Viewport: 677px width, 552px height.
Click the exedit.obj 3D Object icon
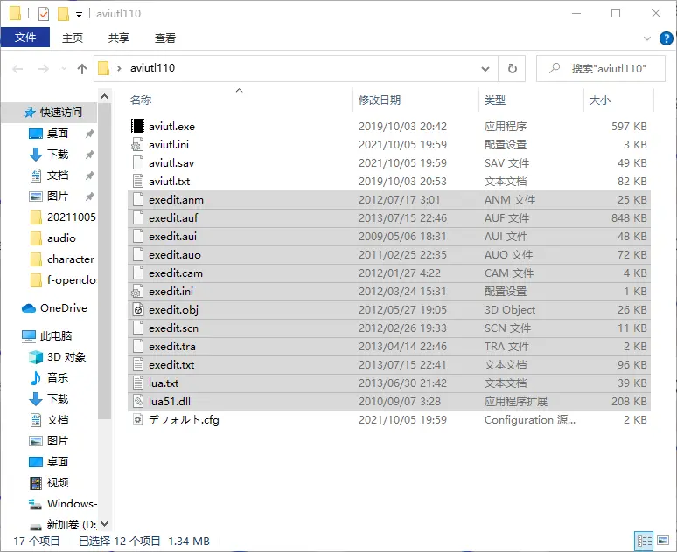click(137, 309)
